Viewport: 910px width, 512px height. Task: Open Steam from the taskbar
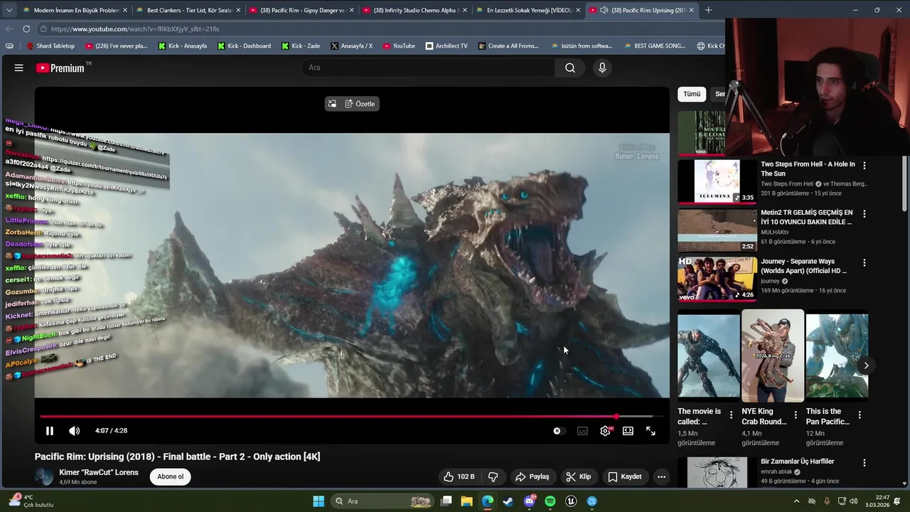tap(508, 501)
